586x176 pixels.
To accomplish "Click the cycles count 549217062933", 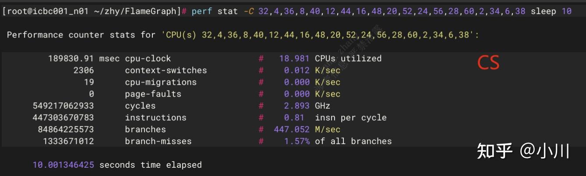I will [x=63, y=106].
